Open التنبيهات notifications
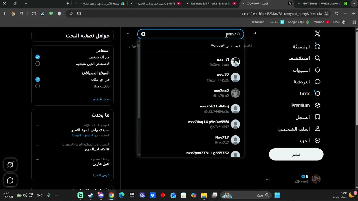This screenshot has height=201, width=358. [x=307, y=70]
